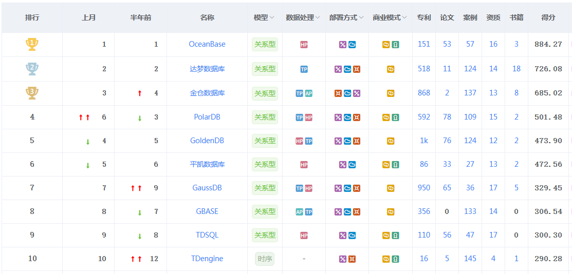
Task: Click the 关系型 tag in GaussDB row
Action: (265, 188)
